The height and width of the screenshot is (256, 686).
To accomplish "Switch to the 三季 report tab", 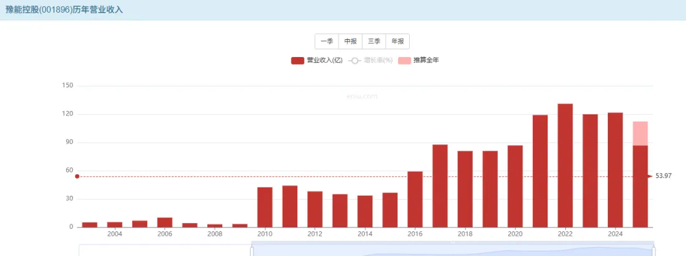I will (x=374, y=41).
